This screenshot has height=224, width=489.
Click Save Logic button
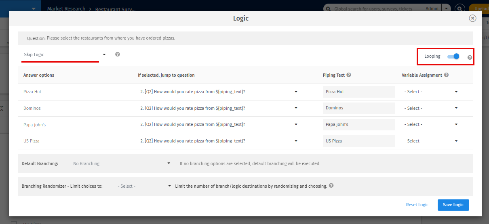click(x=453, y=205)
